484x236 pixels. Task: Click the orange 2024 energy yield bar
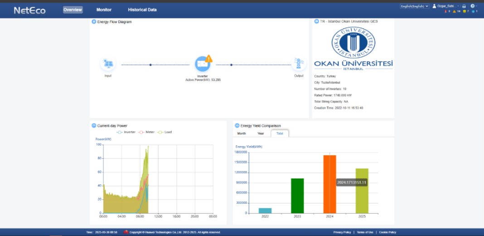point(329,184)
